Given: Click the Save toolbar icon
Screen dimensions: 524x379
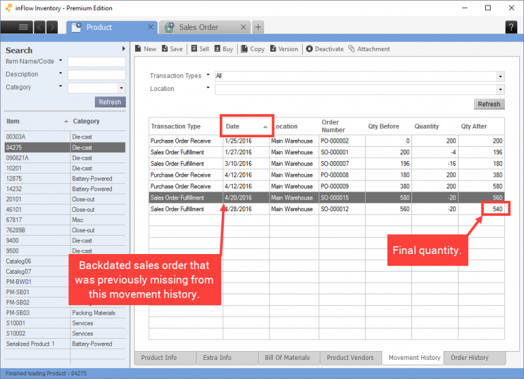Looking at the screenshot, I should tap(164, 49).
